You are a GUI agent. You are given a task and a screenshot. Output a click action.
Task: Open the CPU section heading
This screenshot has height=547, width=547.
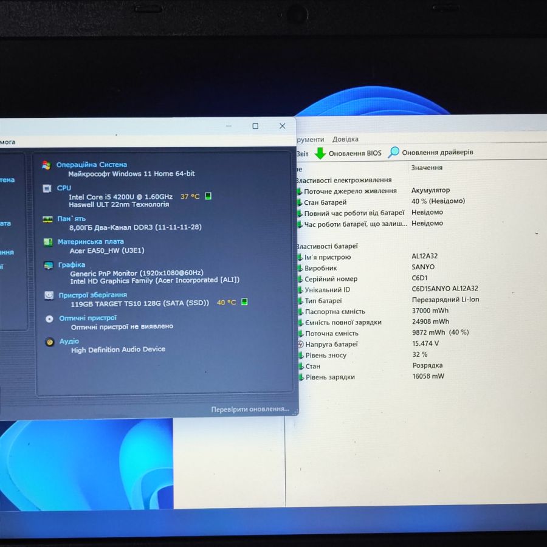pos(64,188)
